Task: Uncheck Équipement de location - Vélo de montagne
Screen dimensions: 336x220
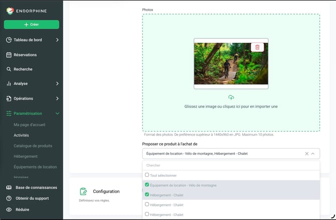Action: pyautogui.click(x=147, y=184)
